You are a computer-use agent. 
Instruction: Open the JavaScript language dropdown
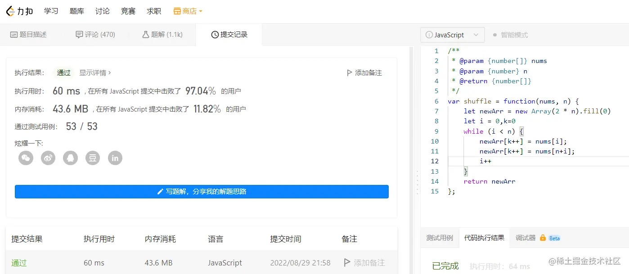(453, 35)
